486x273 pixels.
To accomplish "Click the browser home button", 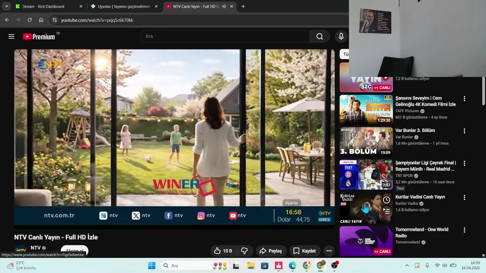I will coord(41,20).
